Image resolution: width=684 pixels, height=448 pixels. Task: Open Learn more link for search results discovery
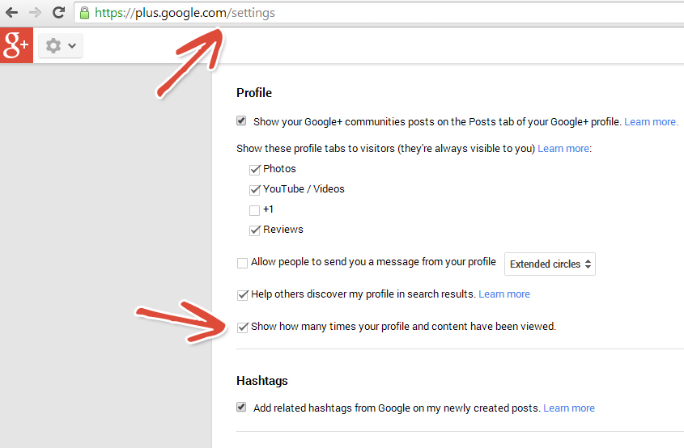pos(504,294)
